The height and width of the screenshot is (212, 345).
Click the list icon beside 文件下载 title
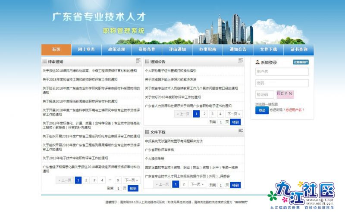point(147,132)
